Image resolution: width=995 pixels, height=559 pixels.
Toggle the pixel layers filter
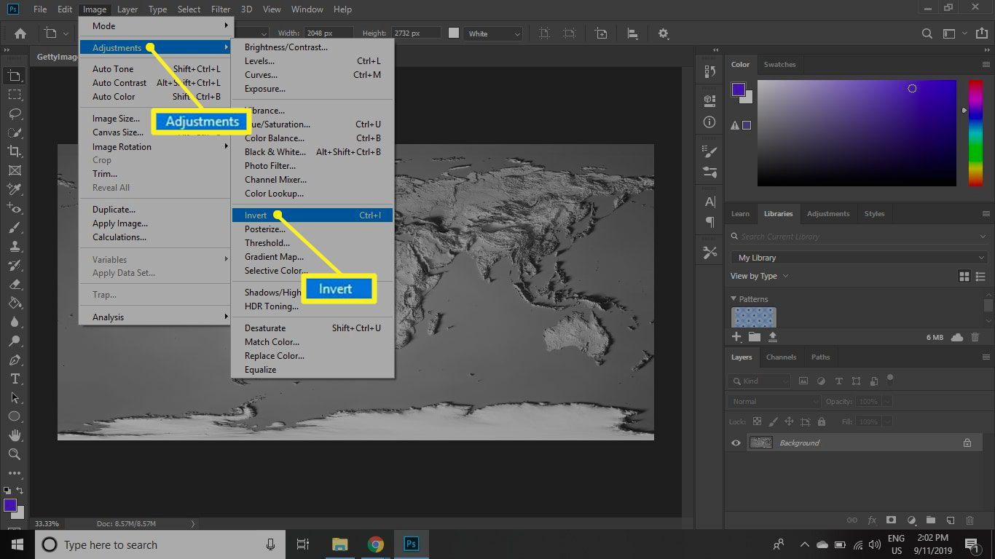(x=803, y=381)
